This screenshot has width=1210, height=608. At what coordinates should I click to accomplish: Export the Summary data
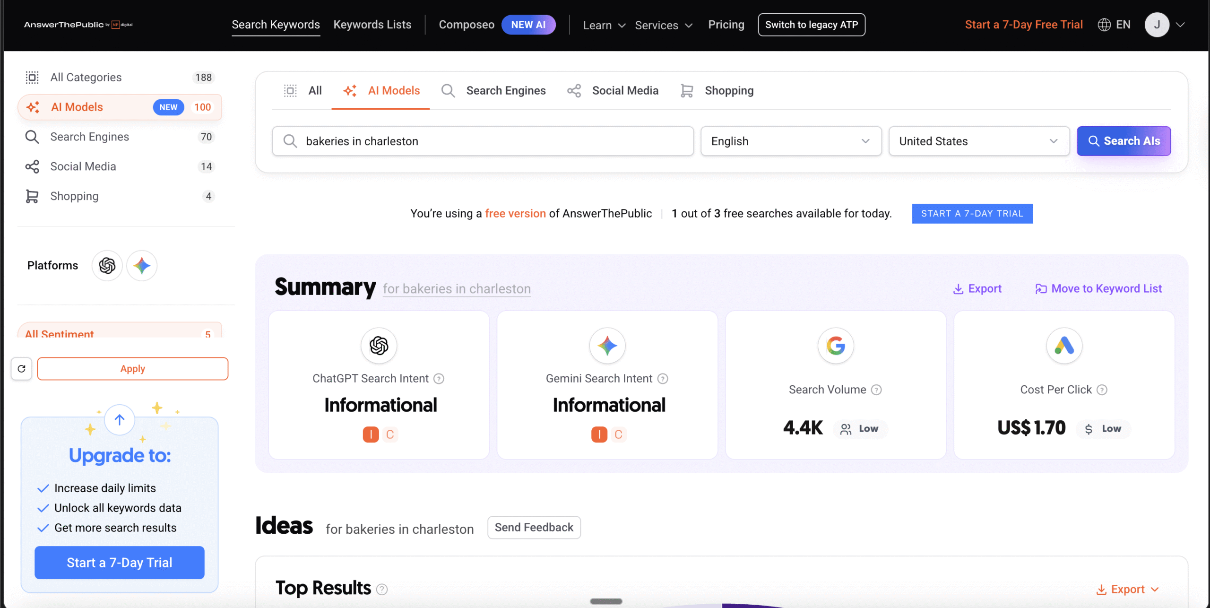[977, 289]
